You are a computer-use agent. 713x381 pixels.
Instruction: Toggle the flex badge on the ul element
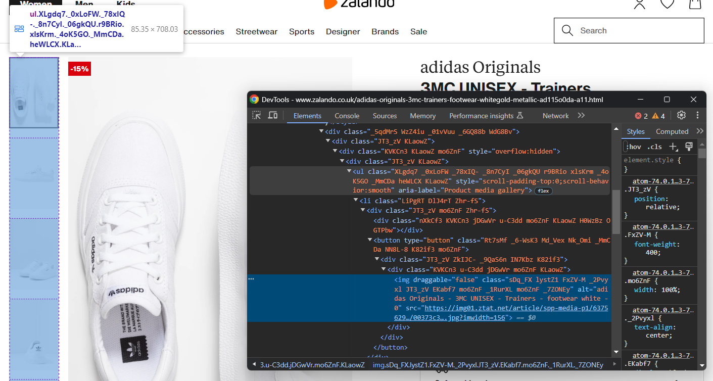coord(544,191)
